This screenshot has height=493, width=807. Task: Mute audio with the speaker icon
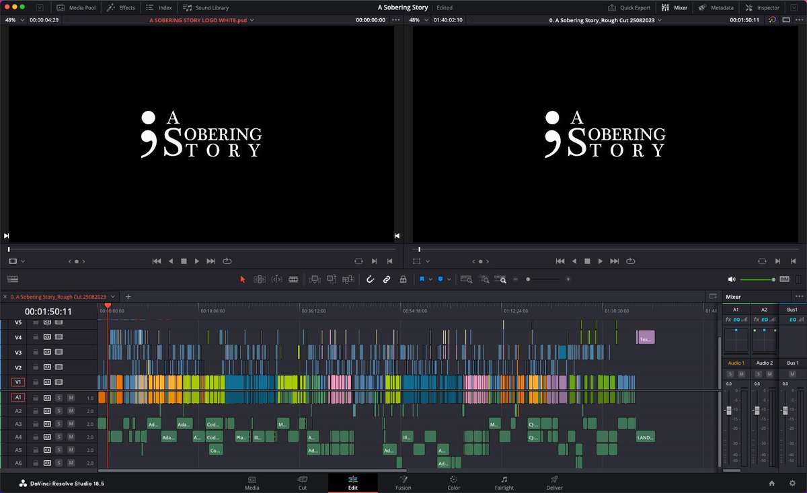[x=732, y=279]
